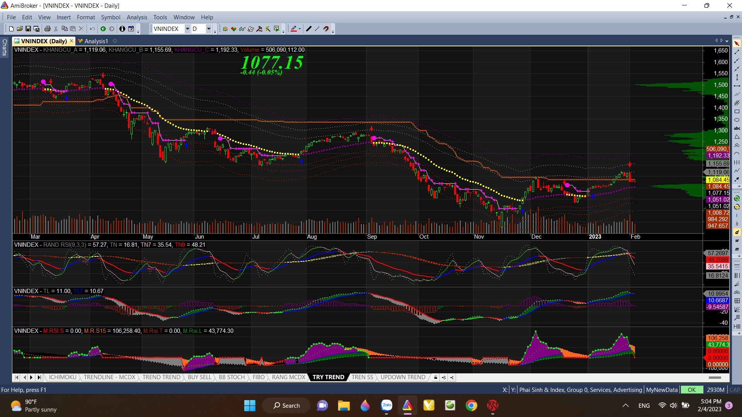Open the Information (i) icon
742x417 pixels.
(x=122, y=29)
